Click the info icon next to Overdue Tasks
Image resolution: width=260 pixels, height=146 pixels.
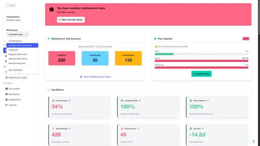click(69, 101)
